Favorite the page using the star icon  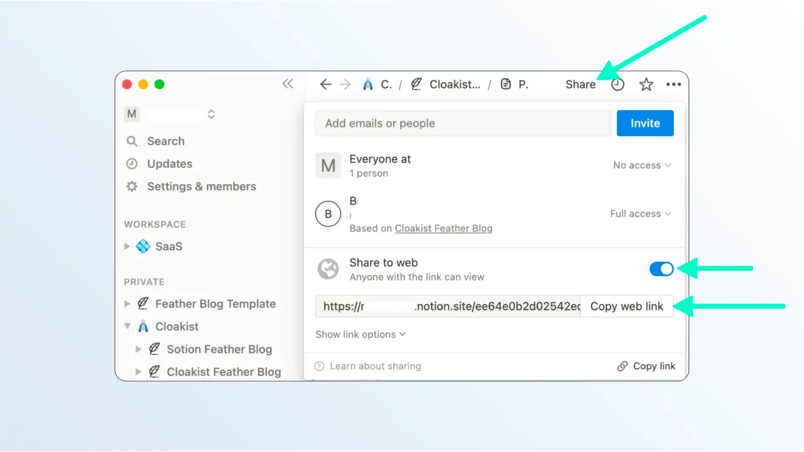[x=646, y=83]
